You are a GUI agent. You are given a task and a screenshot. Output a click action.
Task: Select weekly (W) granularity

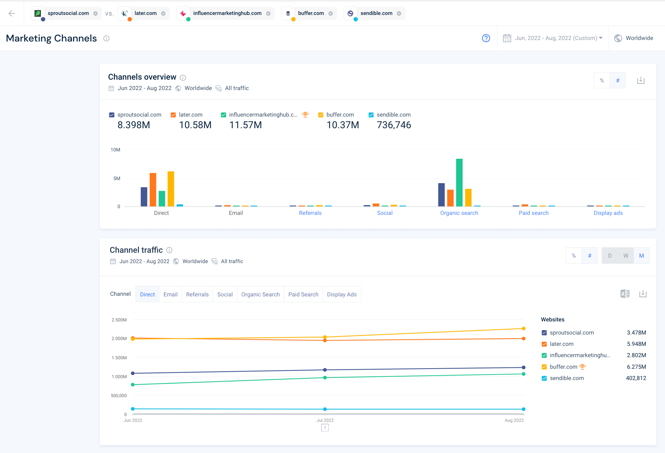click(626, 255)
